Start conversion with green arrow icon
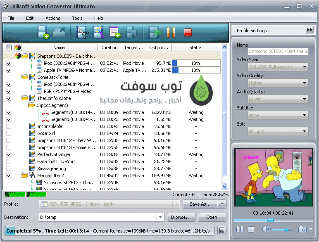 [155, 32]
